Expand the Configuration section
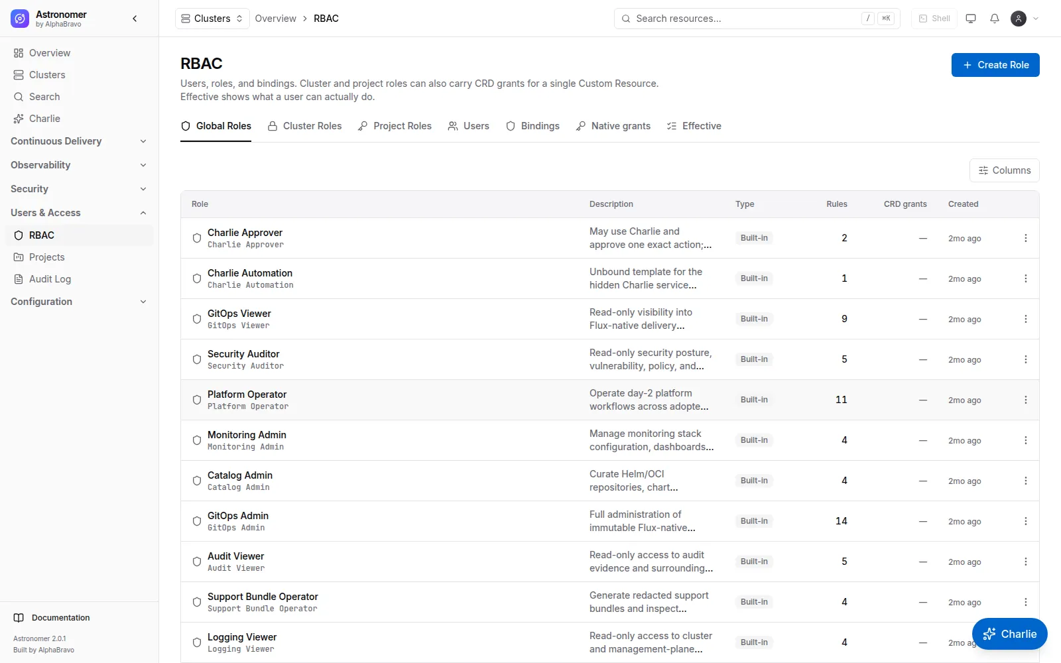Viewport: 1061px width, 663px height. [80, 302]
